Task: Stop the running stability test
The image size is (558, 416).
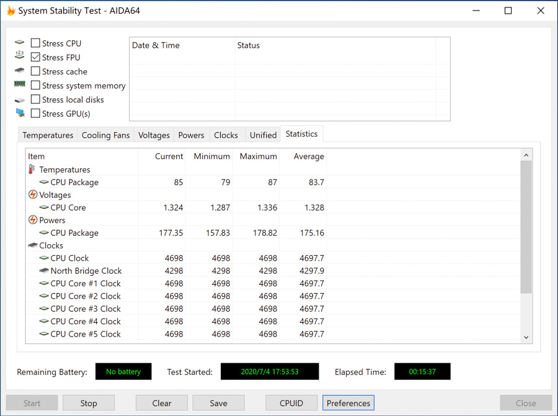Action: (x=89, y=403)
